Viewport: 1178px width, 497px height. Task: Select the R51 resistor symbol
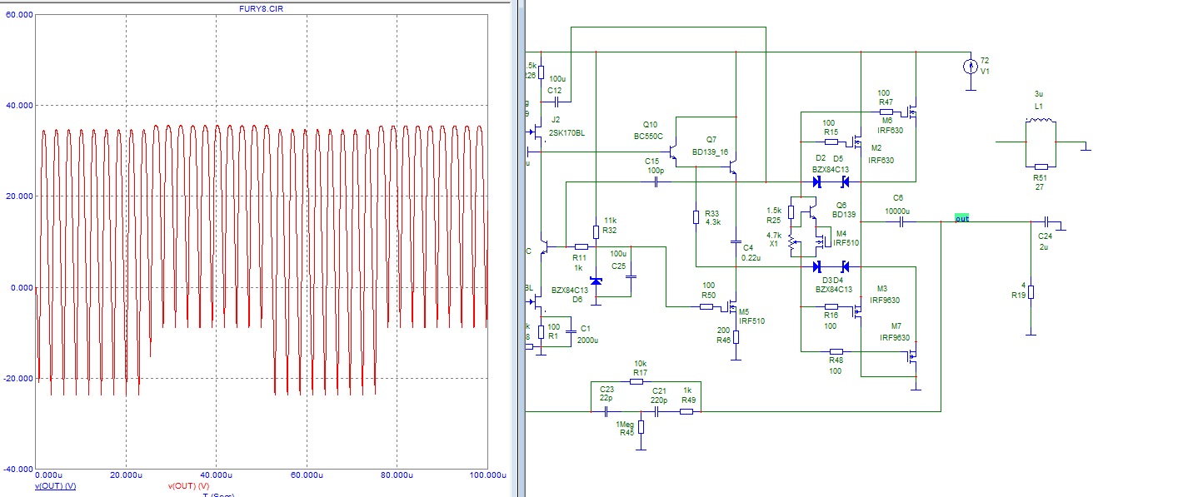1040,166
